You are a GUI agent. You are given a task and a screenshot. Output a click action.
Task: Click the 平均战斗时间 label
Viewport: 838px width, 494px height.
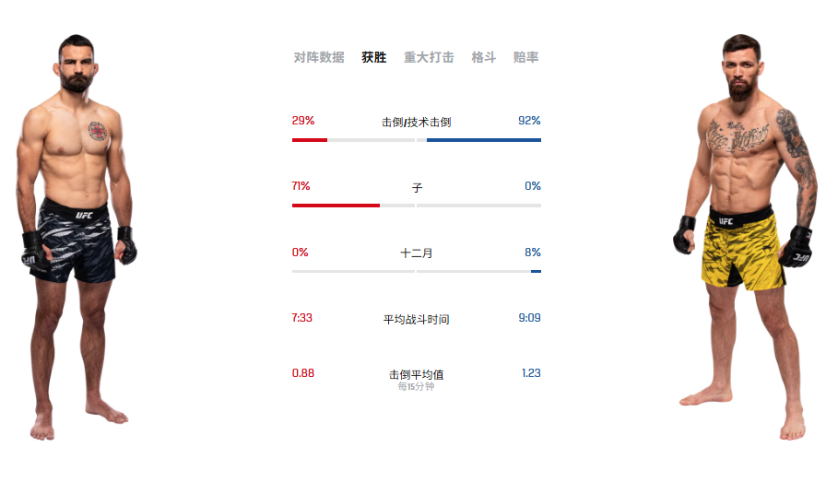417,319
